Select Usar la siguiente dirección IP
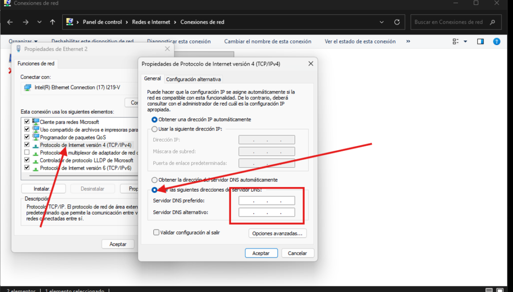This screenshot has width=513, height=292. pyautogui.click(x=155, y=129)
